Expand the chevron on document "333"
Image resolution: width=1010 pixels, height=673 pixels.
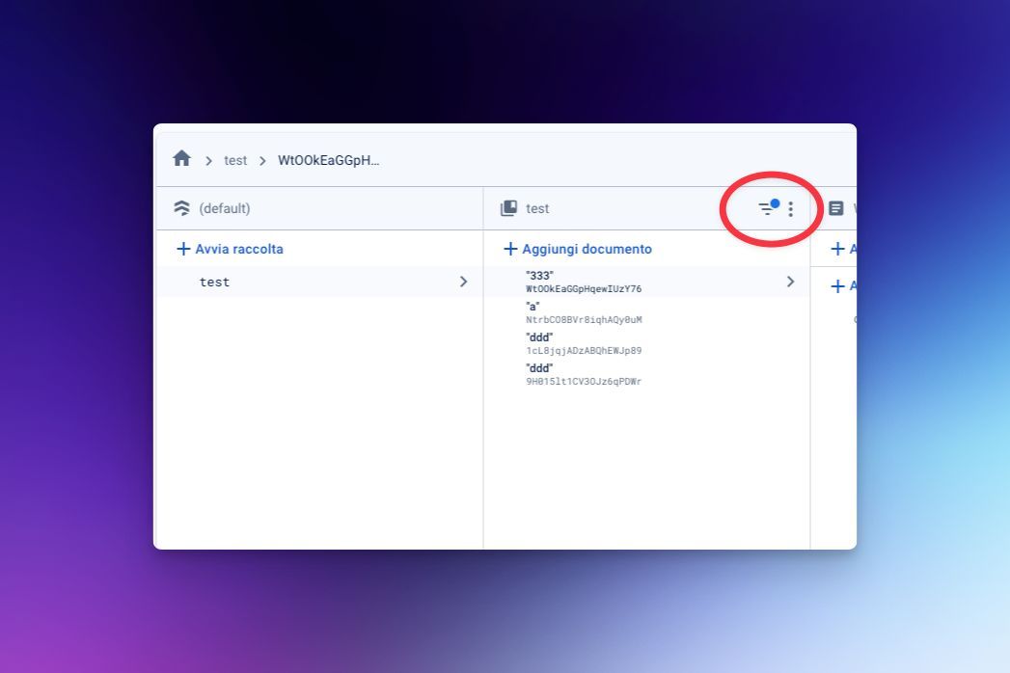point(790,282)
